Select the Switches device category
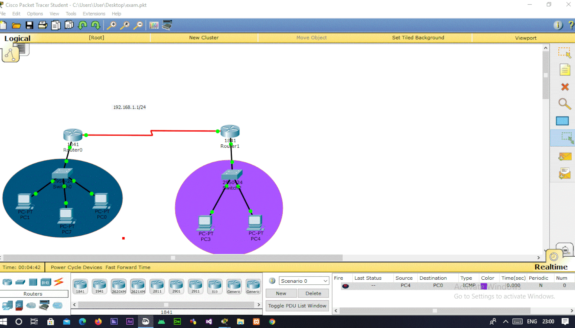 click(x=20, y=282)
